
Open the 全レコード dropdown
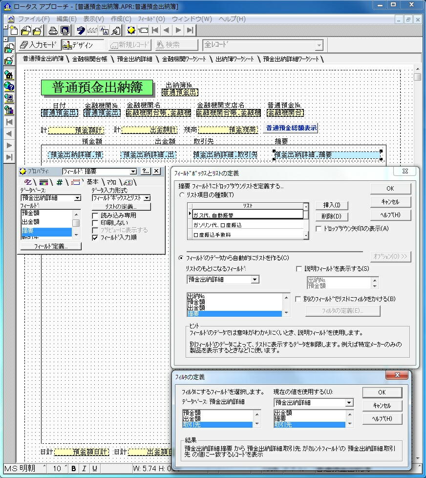(319, 45)
